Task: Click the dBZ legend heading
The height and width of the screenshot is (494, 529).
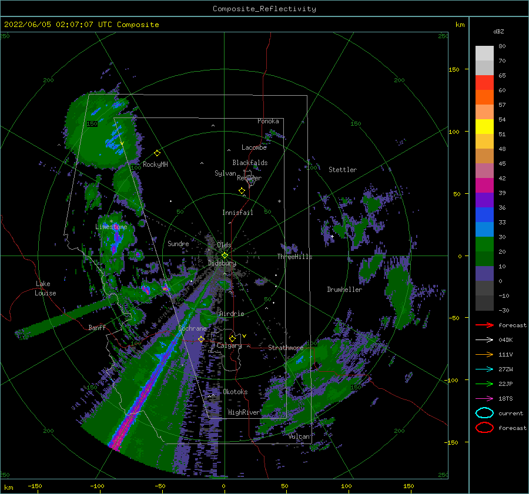Action: click(x=498, y=31)
